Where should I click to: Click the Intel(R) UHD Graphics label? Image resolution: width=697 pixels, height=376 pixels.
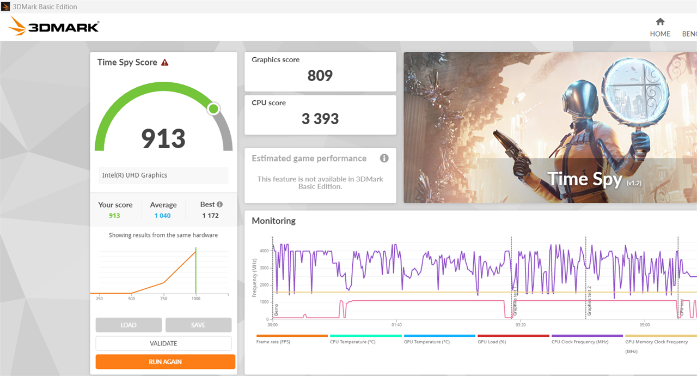point(134,175)
